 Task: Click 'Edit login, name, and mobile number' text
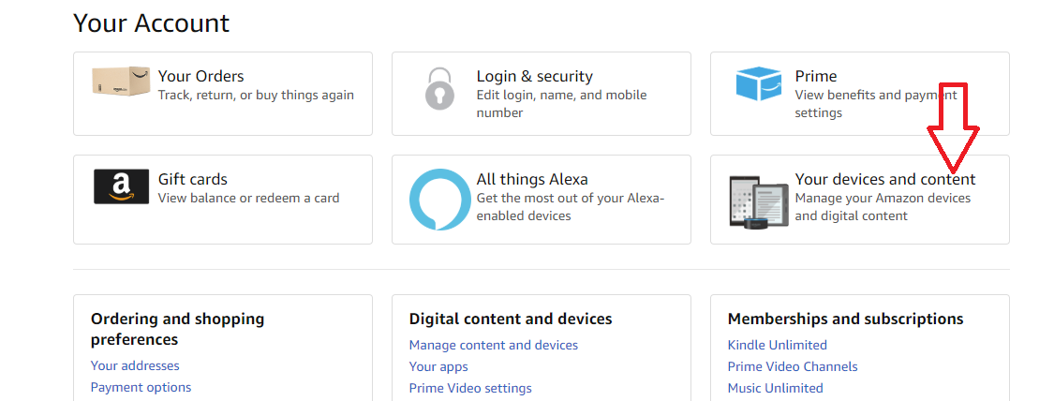[x=561, y=104]
